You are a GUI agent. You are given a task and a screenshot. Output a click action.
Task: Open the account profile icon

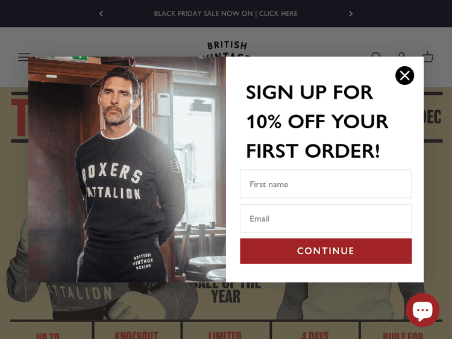coord(401,54)
